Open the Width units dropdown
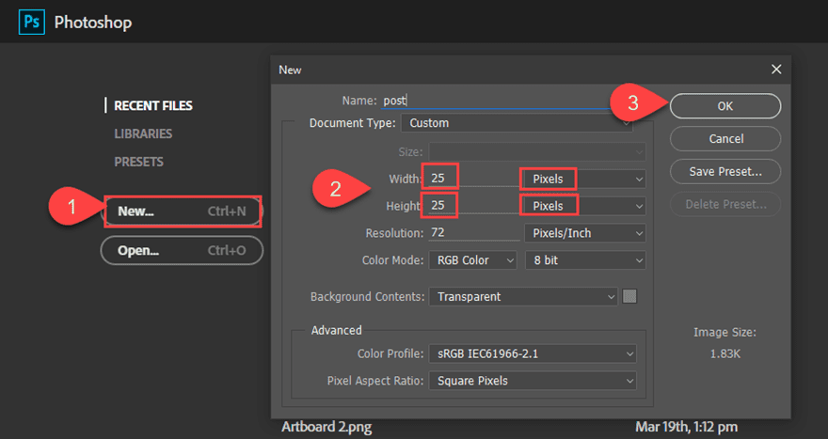828x439 pixels. [x=584, y=179]
